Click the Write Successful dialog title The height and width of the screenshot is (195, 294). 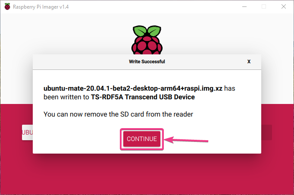(147, 62)
